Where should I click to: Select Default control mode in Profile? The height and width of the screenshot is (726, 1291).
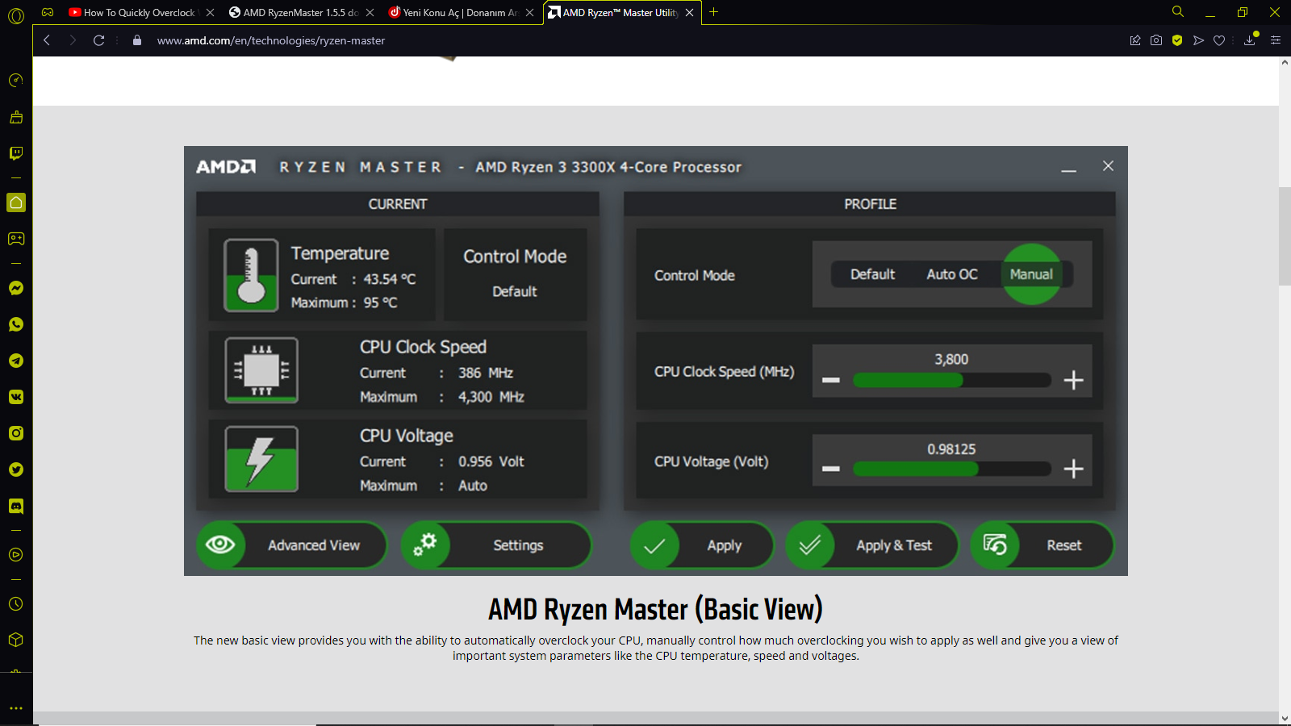click(x=872, y=274)
